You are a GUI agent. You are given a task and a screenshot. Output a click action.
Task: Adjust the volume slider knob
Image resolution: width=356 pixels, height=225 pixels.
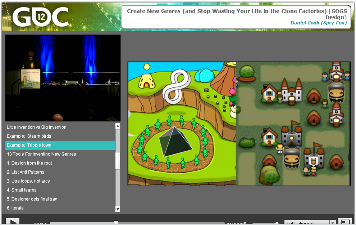tap(277, 224)
